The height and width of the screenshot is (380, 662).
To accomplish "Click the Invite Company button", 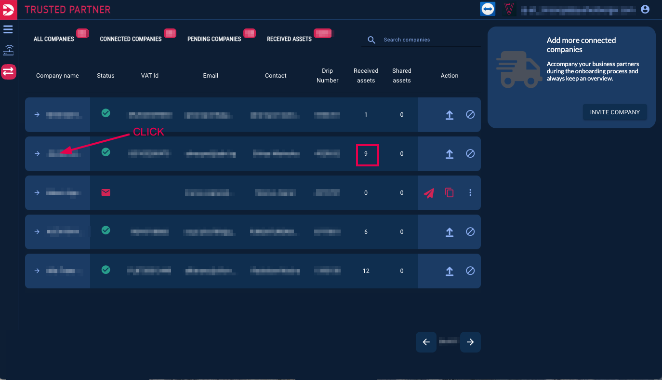I will coord(615,112).
